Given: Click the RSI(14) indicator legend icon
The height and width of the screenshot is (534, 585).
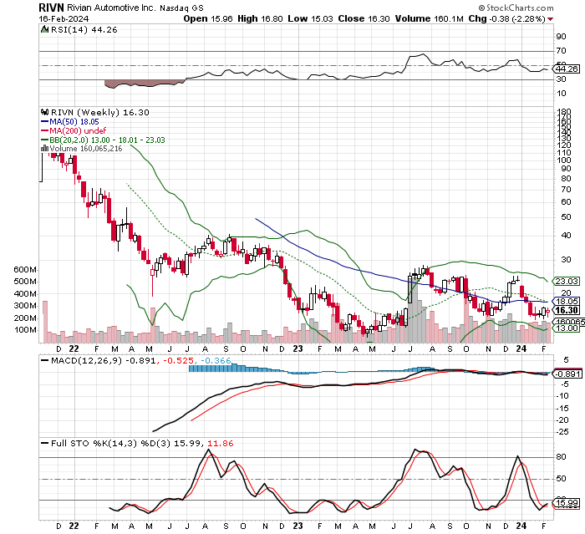Looking at the screenshot, I should 45,28.
